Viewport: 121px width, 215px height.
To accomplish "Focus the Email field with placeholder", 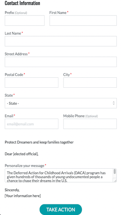I will (31, 124).
